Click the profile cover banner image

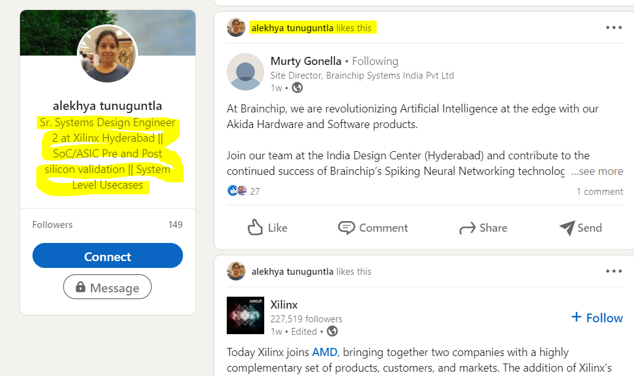point(107,32)
